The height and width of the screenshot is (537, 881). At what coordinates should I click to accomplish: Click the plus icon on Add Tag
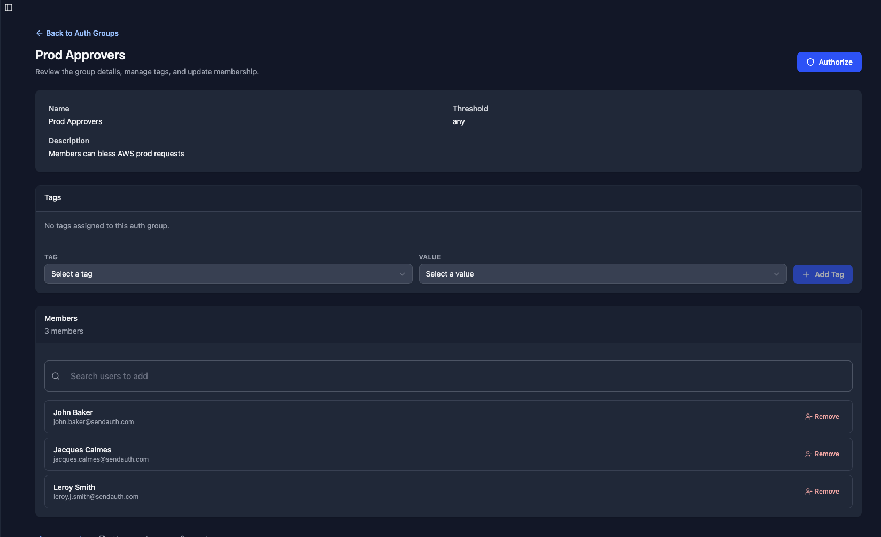coord(806,274)
